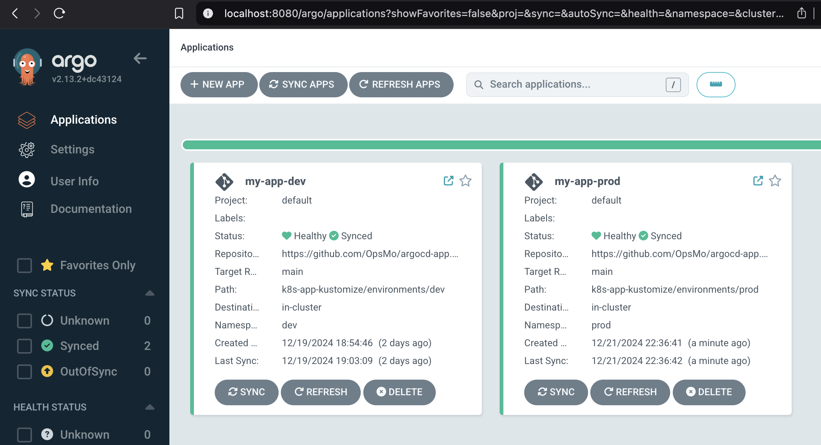Go to Documentation in the sidebar
The width and height of the screenshot is (821, 445).
tap(91, 209)
